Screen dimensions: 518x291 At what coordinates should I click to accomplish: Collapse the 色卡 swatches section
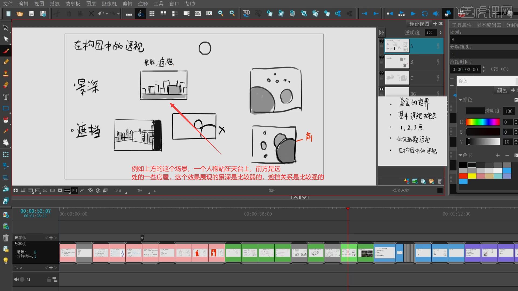coord(460,155)
